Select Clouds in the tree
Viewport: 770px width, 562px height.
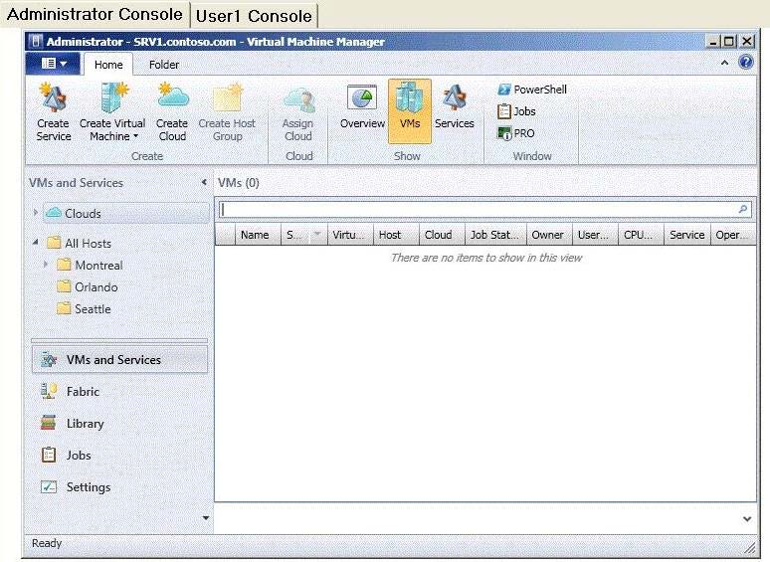pyautogui.click(x=126, y=213)
